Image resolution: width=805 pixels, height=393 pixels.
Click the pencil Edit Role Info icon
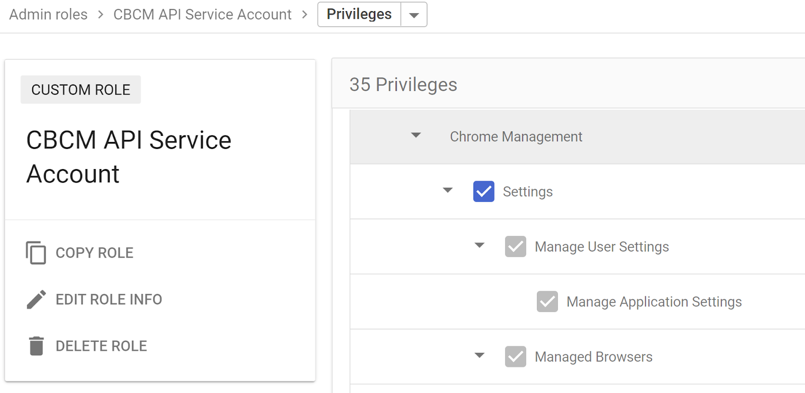point(36,299)
